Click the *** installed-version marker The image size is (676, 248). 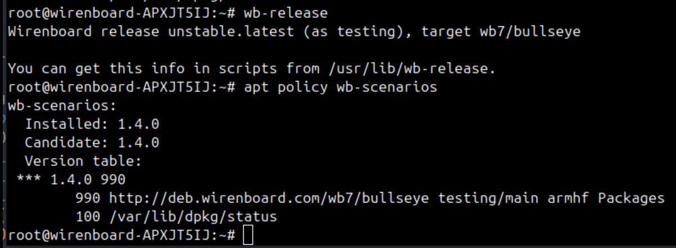coord(29,180)
